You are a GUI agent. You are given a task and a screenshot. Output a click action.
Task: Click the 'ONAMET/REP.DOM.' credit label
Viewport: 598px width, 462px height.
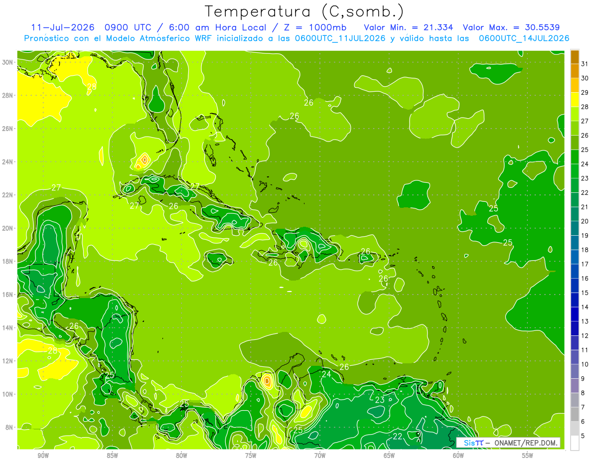(x=526, y=443)
